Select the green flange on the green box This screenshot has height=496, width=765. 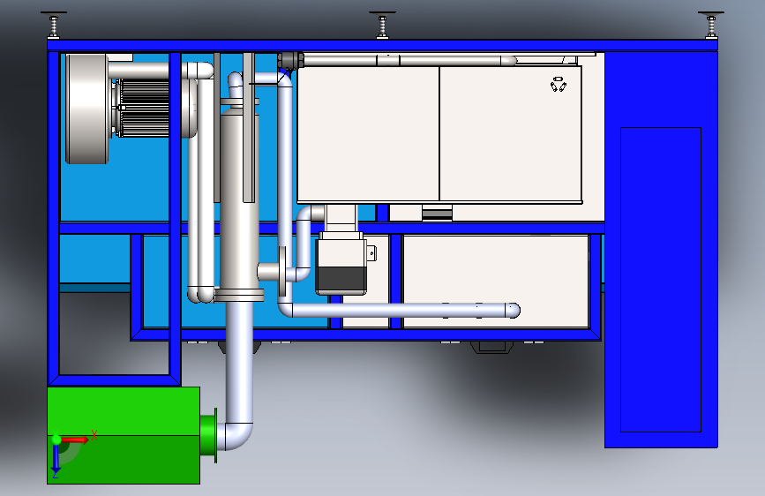click(209, 436)
